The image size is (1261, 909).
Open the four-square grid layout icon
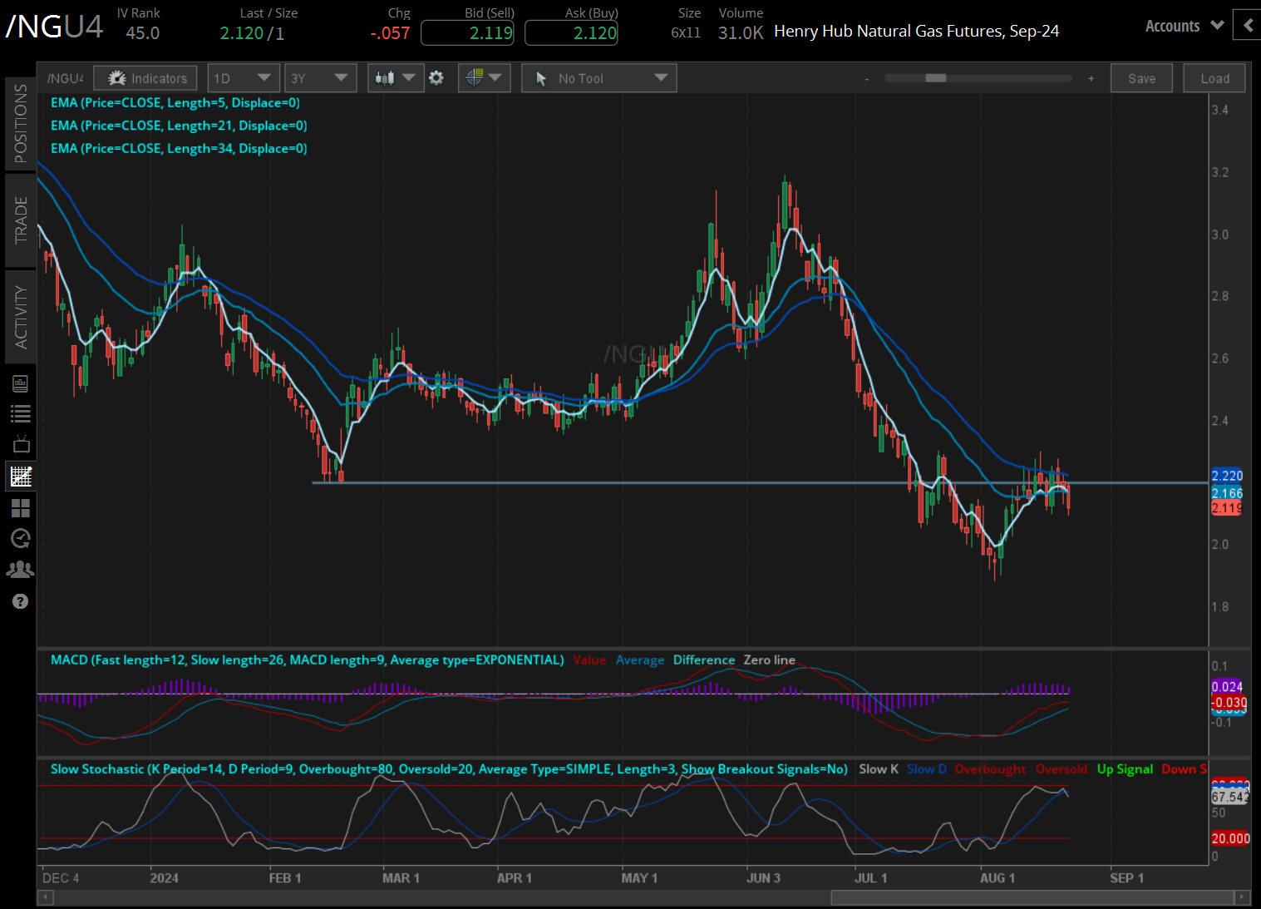coord(21,507)
